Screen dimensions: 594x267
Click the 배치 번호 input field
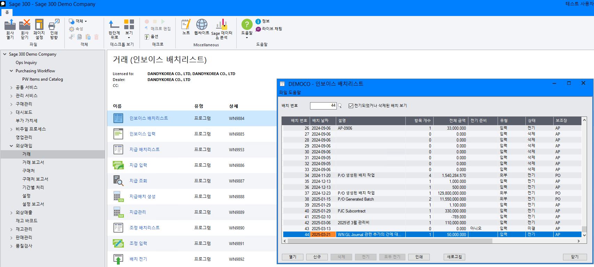click(x=323, y=106)
